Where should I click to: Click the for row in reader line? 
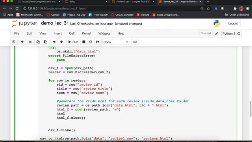tap(67, 80)
